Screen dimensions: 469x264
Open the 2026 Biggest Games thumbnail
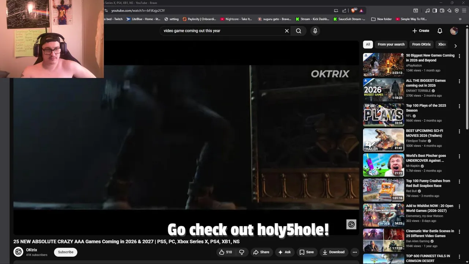coord(383,89)
